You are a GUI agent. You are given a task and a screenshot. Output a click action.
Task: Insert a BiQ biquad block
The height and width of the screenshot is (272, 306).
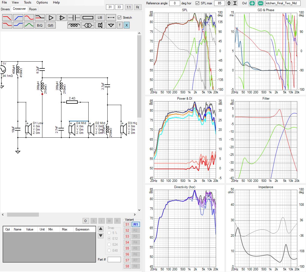click(x=40, y=25)
